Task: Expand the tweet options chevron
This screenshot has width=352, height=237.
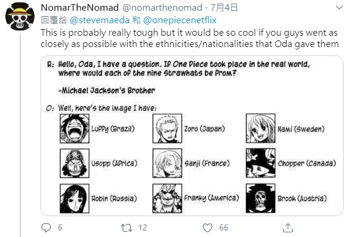Action: (x=339, y=8)
